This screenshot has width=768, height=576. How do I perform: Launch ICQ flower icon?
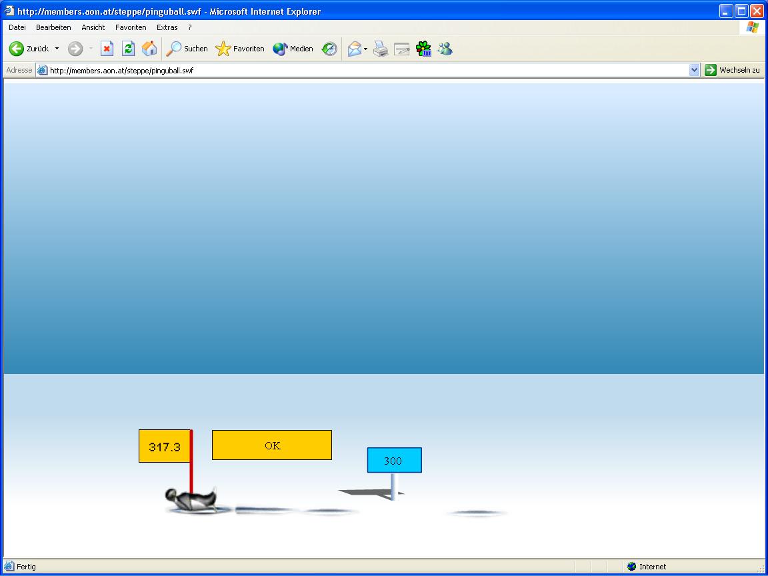[x=423, y=49]
